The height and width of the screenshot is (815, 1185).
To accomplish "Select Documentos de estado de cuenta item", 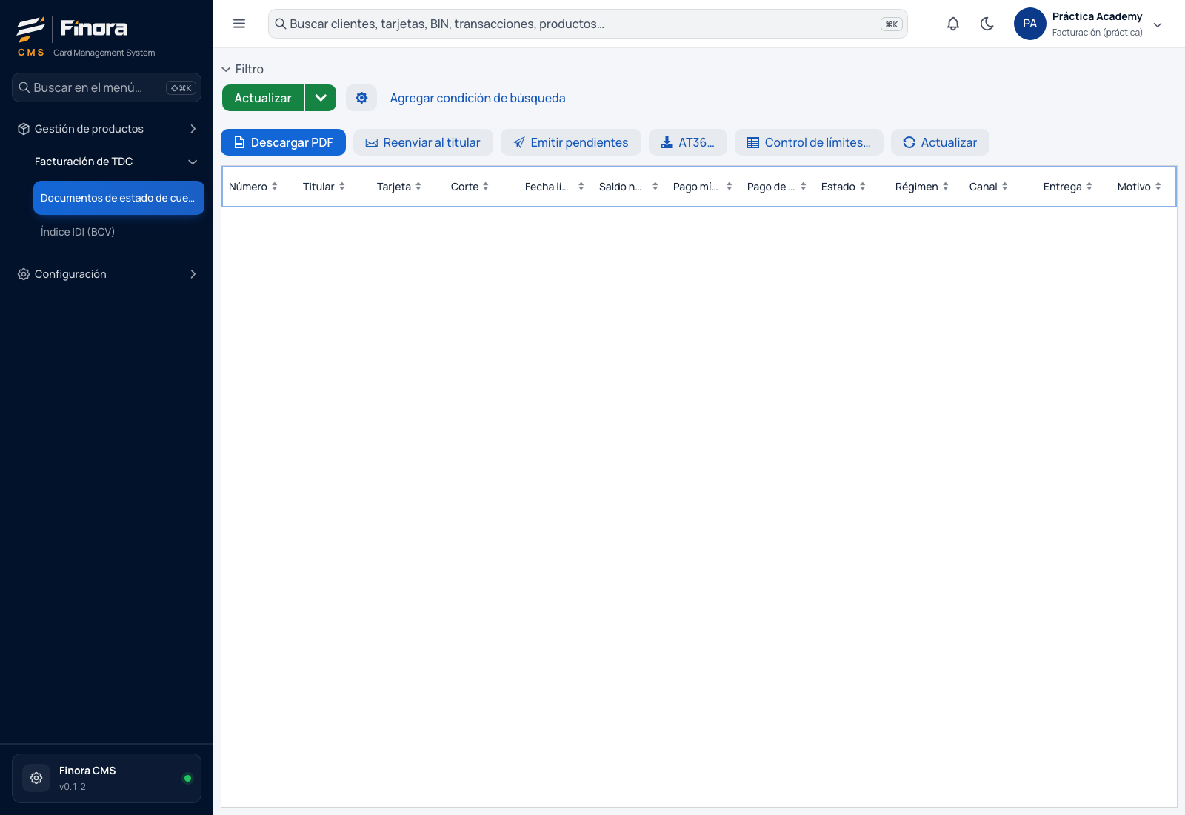I will 118,198.
